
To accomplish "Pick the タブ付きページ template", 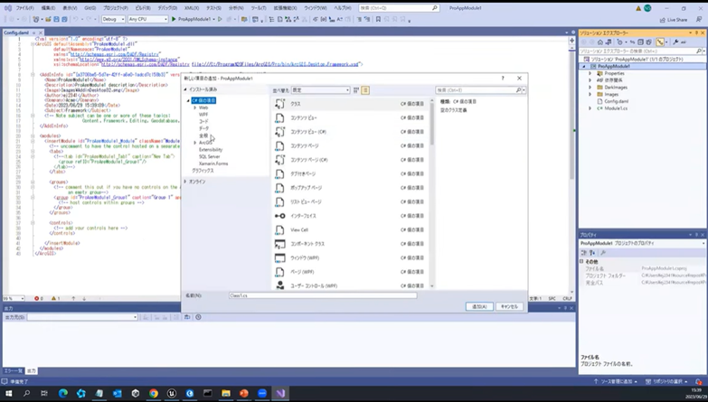I will coord(351,173).
